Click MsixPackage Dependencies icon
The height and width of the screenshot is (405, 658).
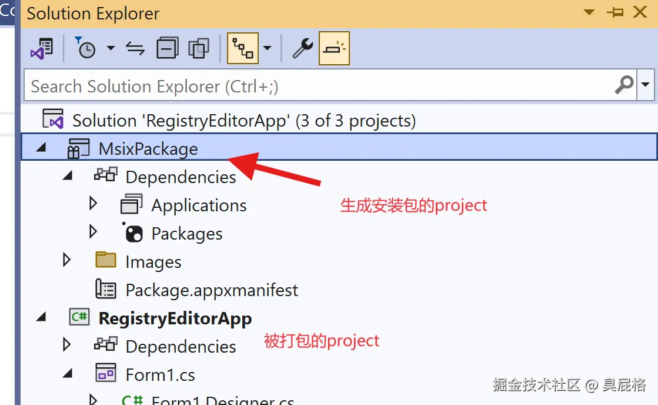point(105,174)
